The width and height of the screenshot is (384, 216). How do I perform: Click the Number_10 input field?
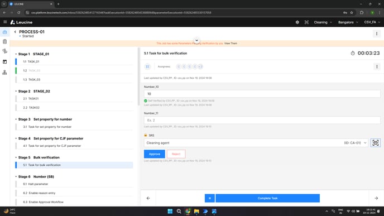tap(262, 94)
